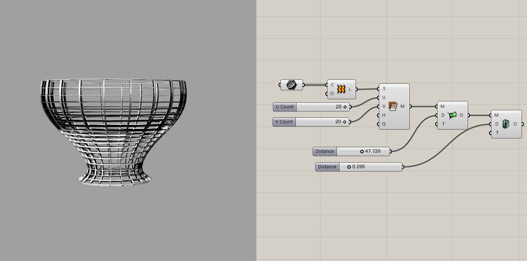Select the Curve parameter hexagon icon
The height and width of the screenshot is (261, 527).
pyautogui.click(x=291, y=85)
